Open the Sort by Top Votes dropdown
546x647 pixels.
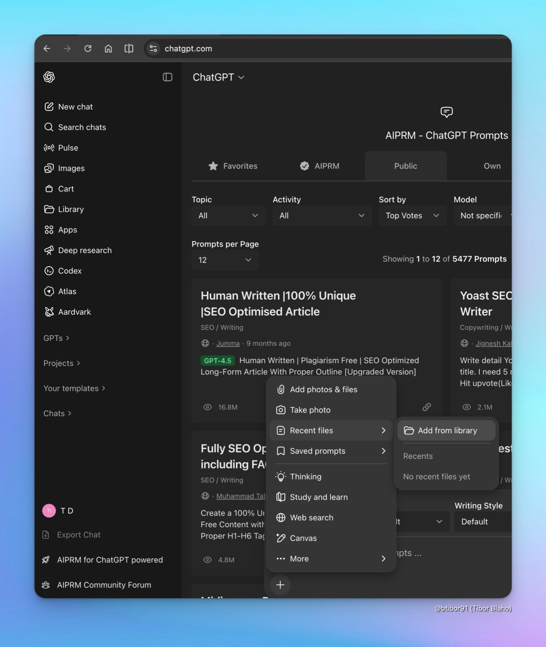click(412, 215)
